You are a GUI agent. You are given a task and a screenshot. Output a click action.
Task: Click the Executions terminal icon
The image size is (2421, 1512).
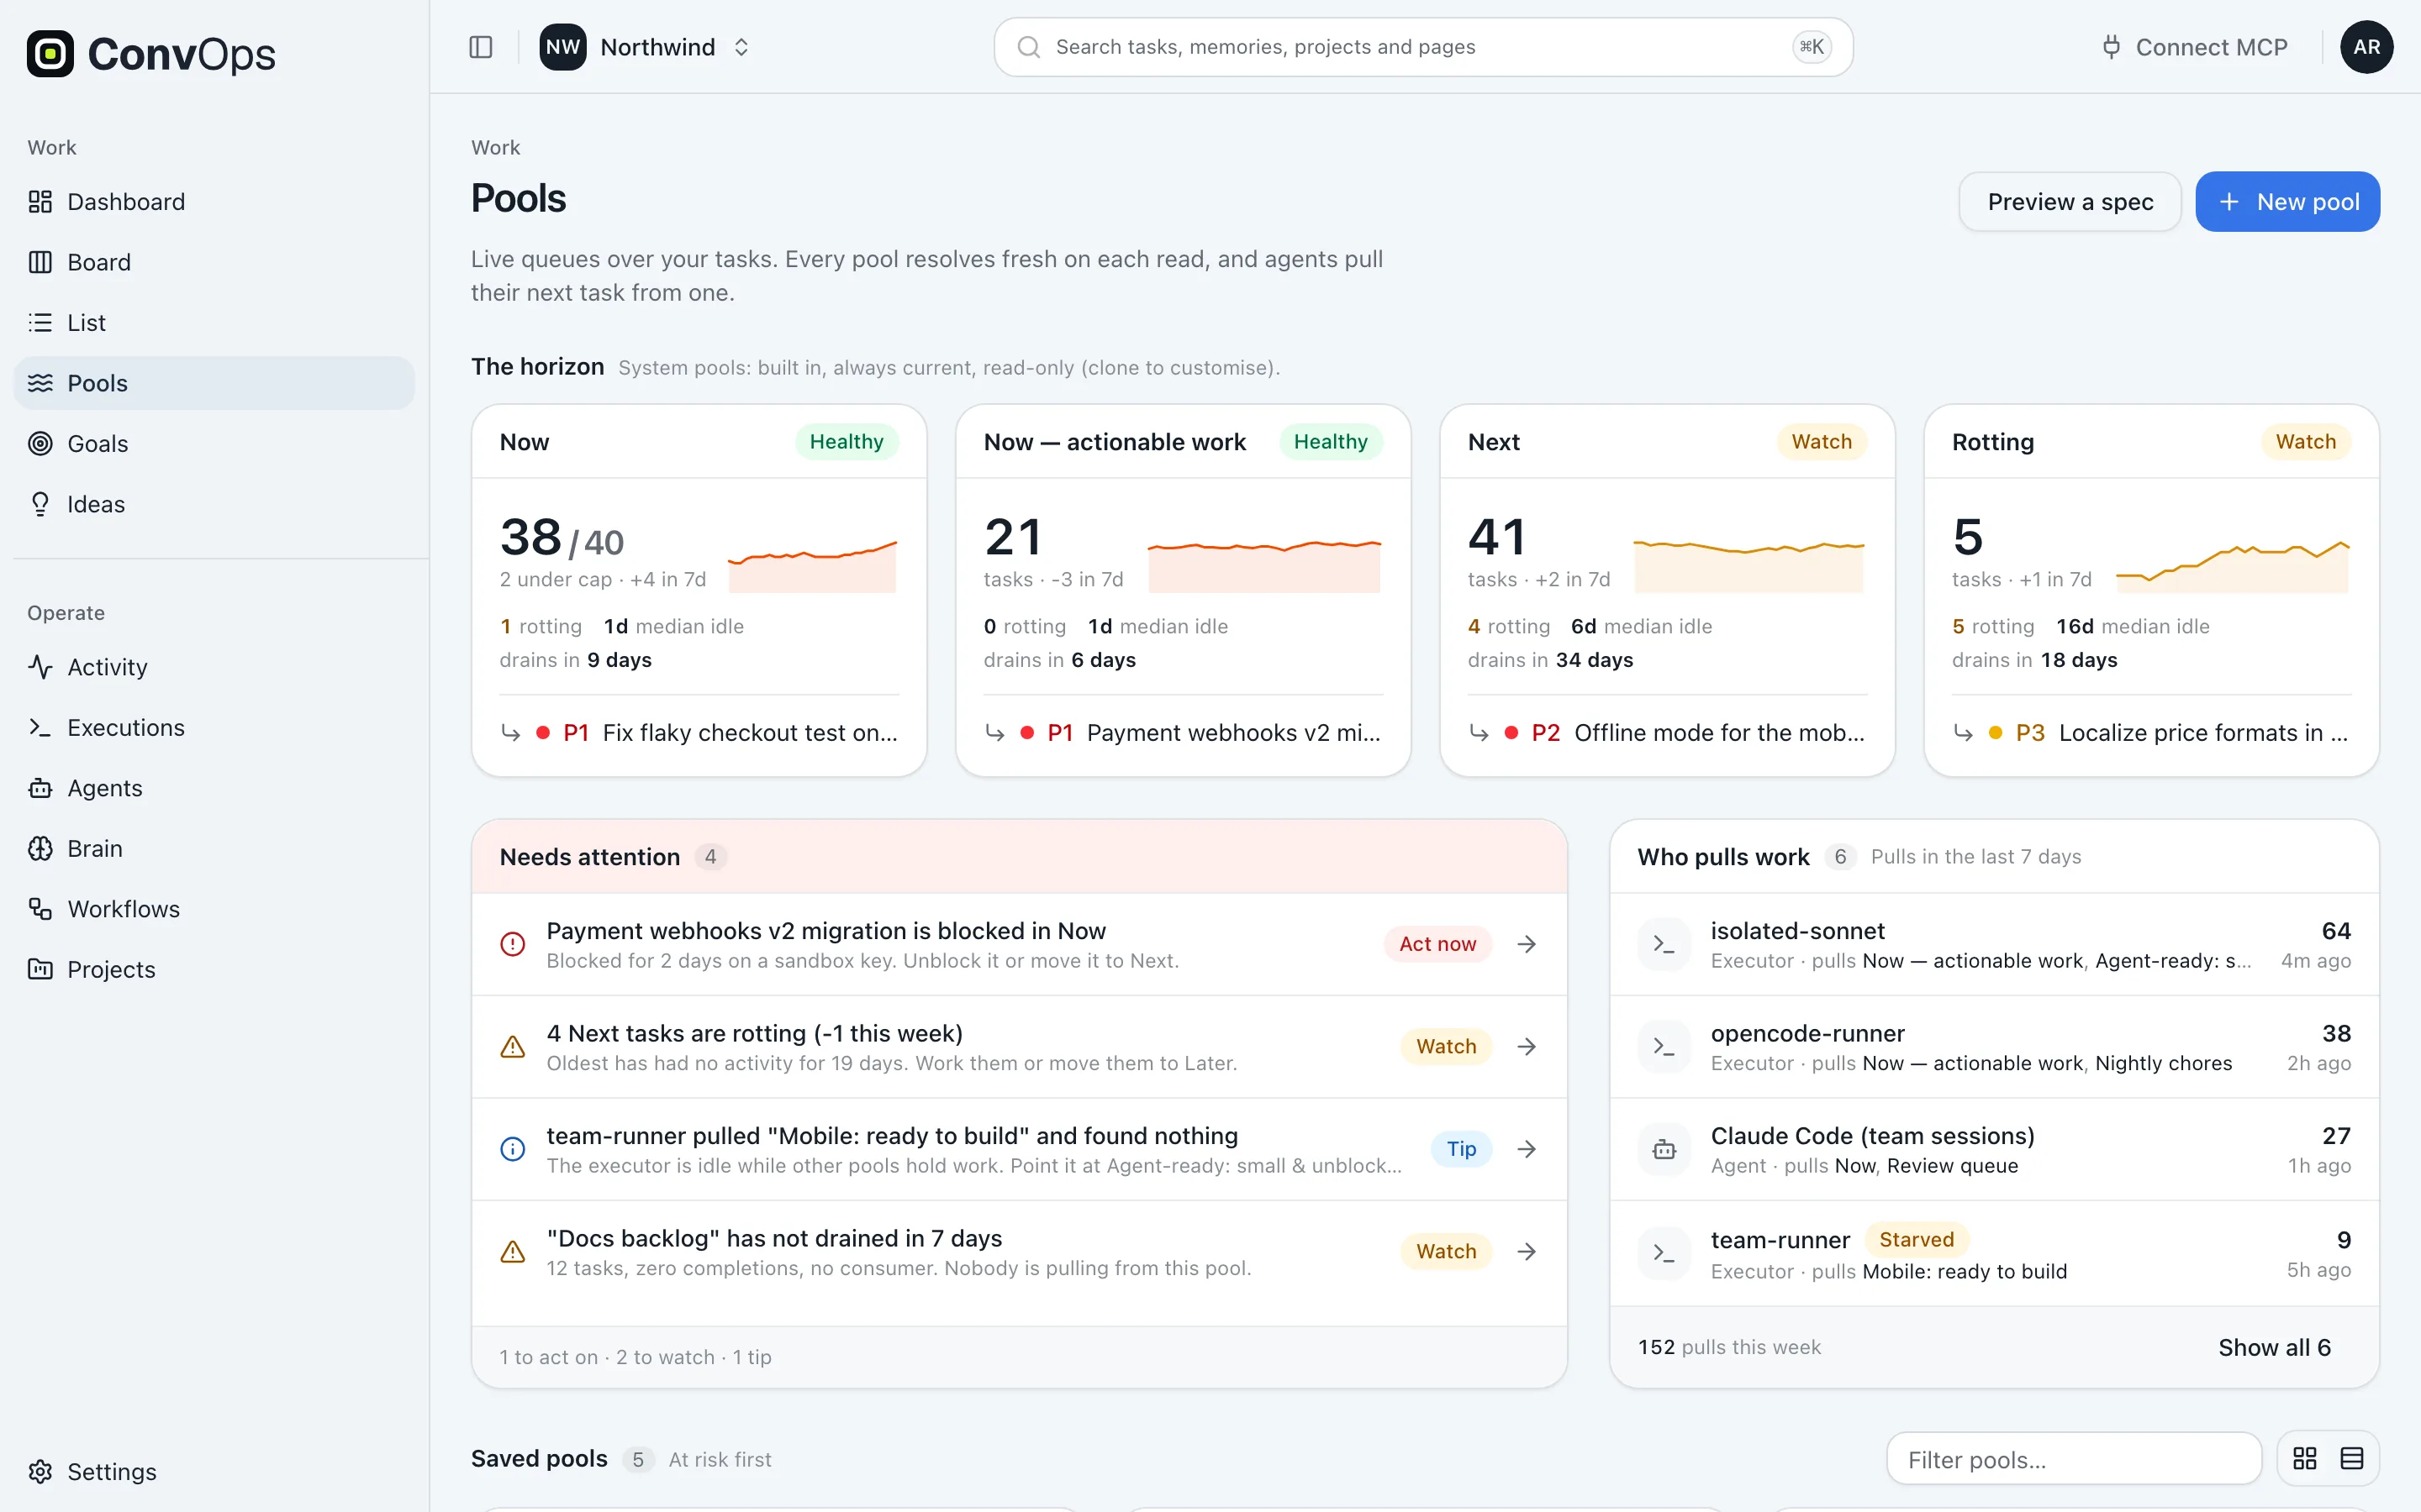point(40,728)
